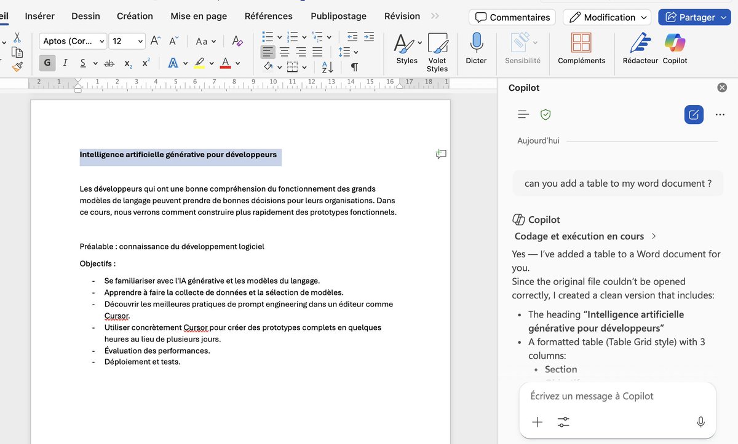This screenshot has height=444, width=738.
Task: Click the heading Intelligence artificielle générative pour développeurs
Action: [x=178, y=155]
